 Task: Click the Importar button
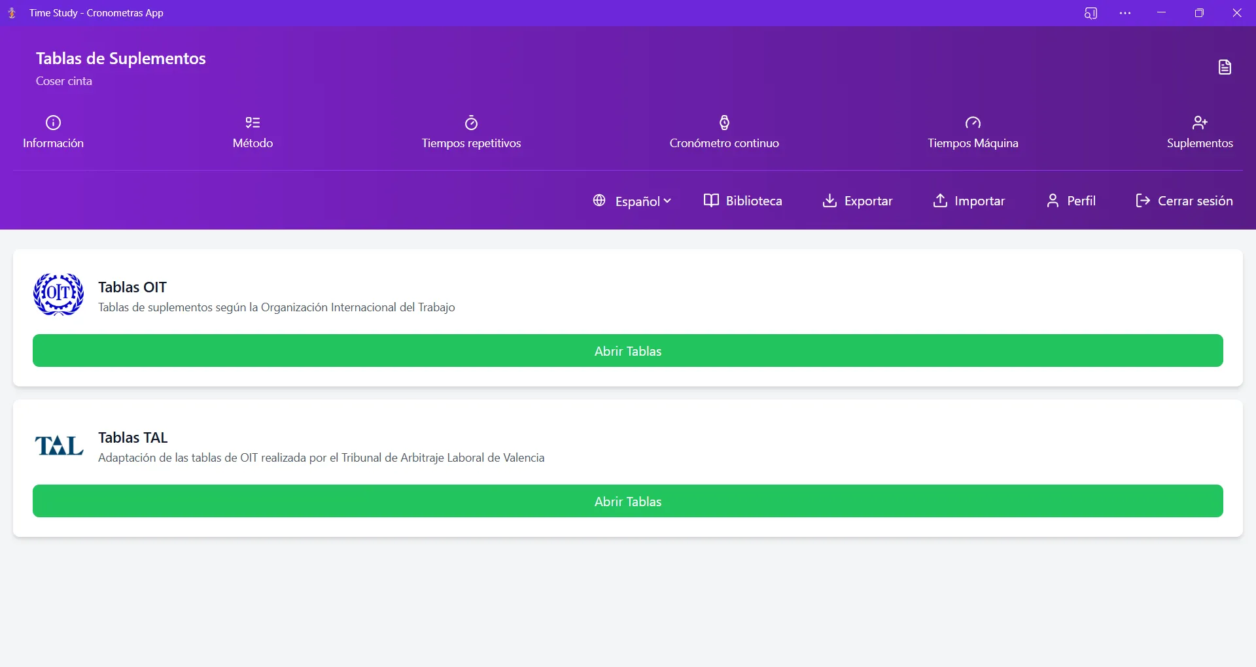(x=968, y=201)
